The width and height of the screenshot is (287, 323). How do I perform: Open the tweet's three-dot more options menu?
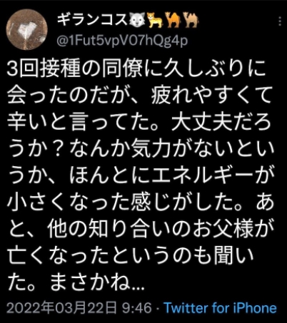click(x=280, y=21)
